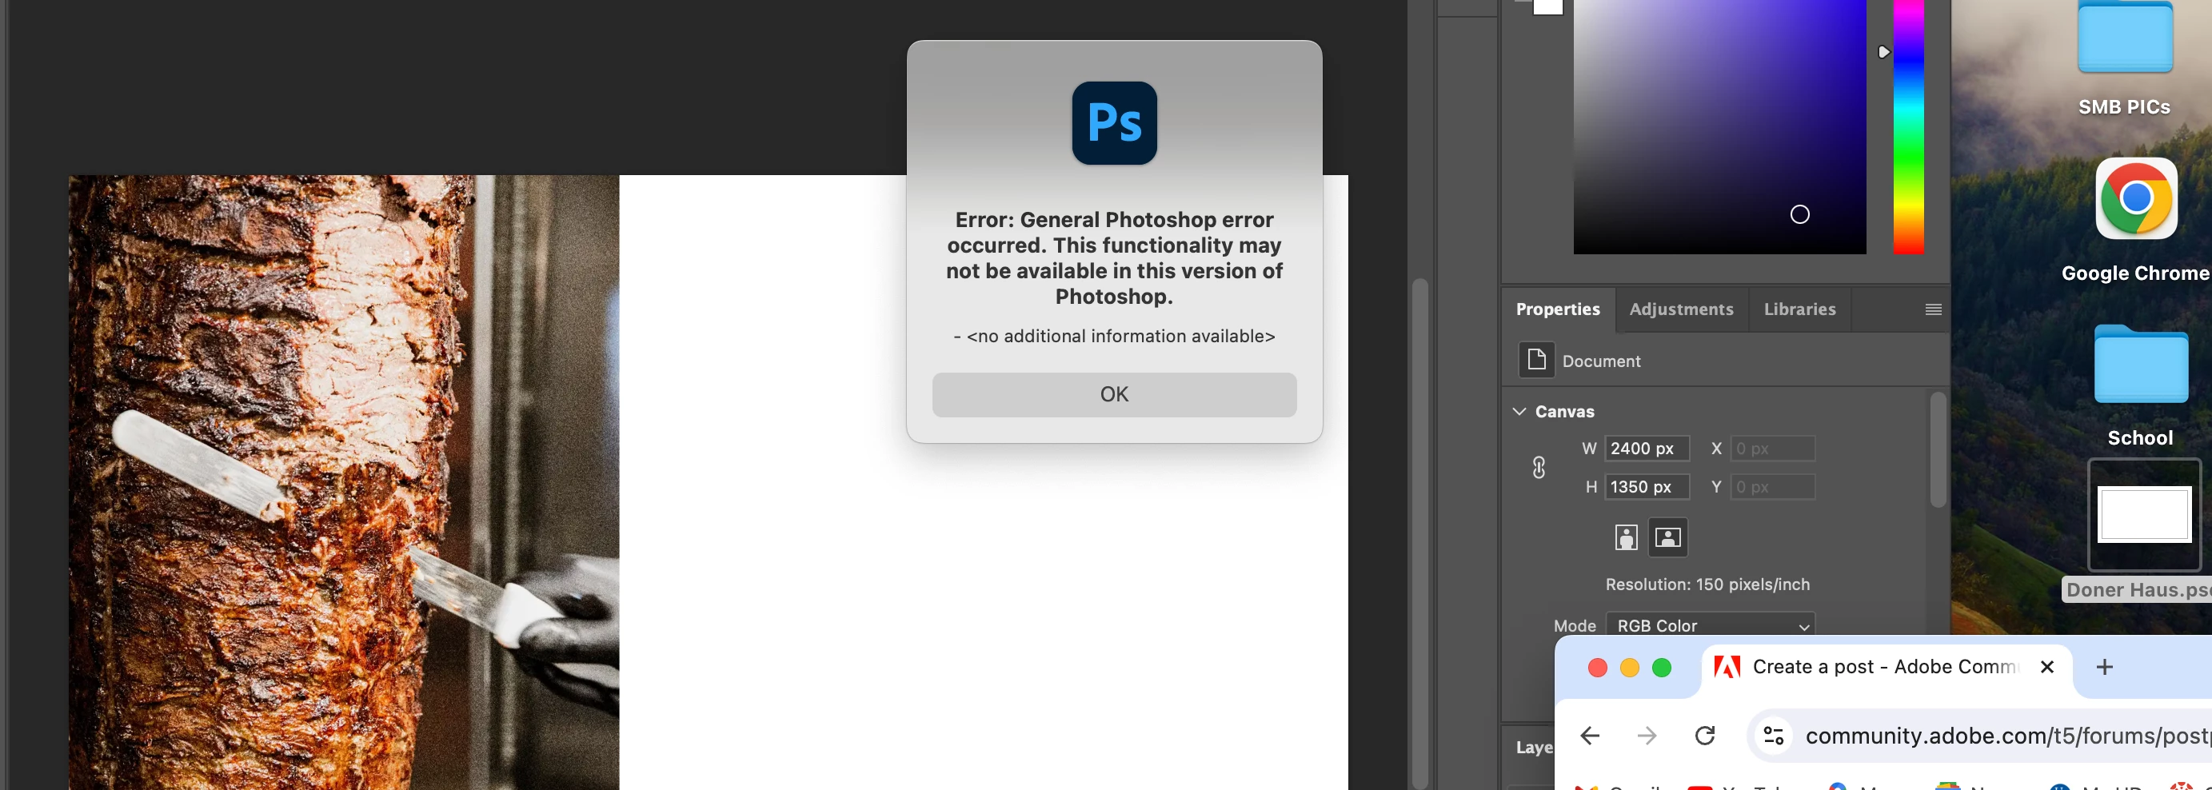Open a new Chrome tab
The image size is (2212, 790).
(x=2104, y=667)
